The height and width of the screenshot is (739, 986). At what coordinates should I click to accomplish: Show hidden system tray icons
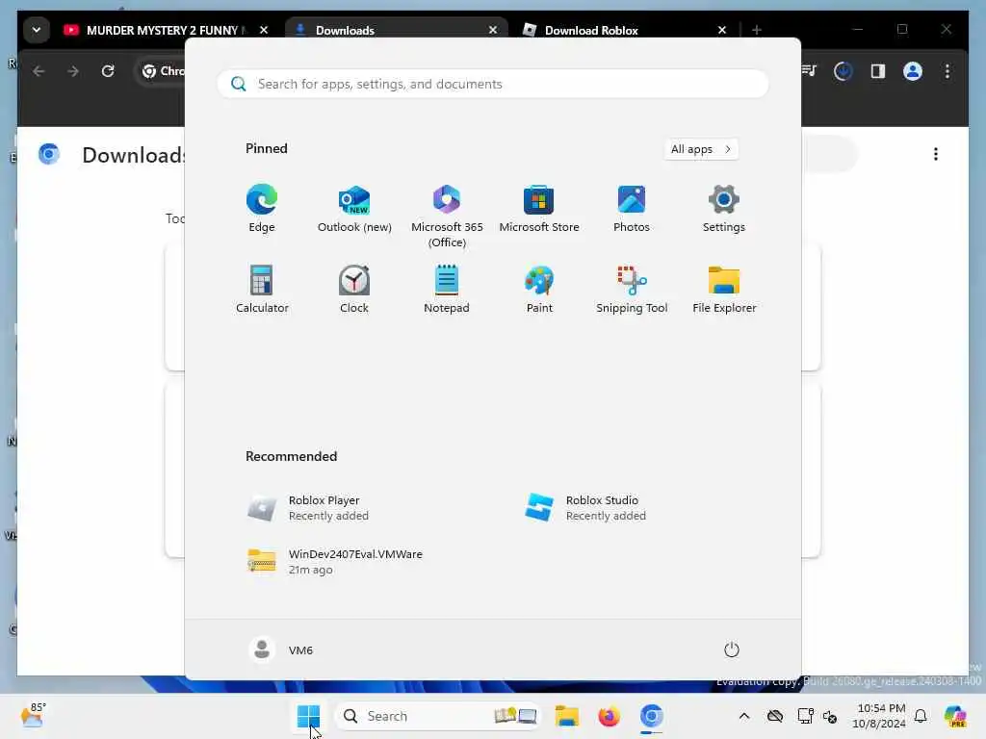coord(744,716)
